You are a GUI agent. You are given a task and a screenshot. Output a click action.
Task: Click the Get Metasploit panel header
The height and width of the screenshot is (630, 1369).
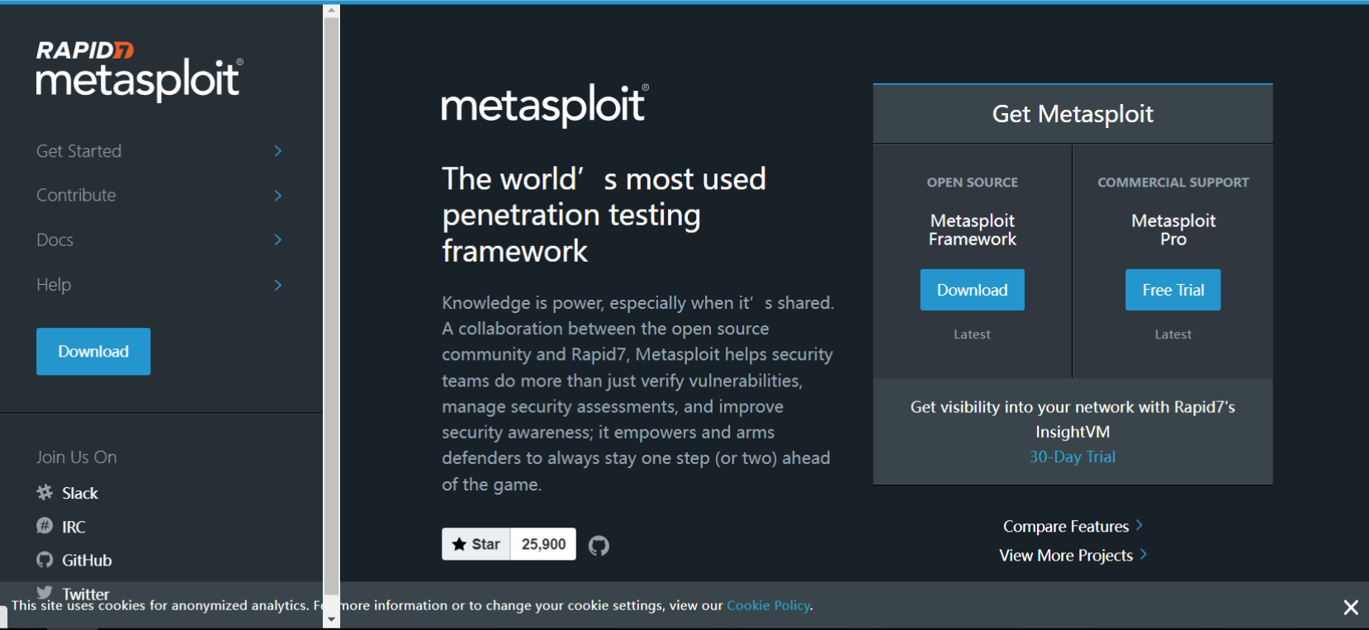point(1073,114)
